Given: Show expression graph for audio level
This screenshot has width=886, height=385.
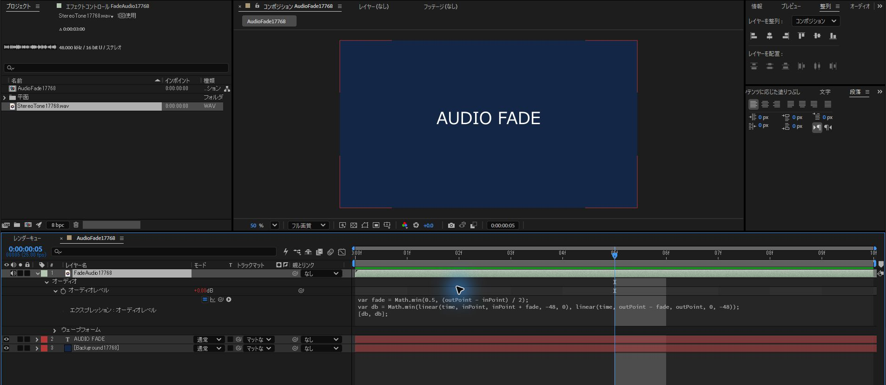Looking at the screenshot, I should pyautogui.click(x=213, y=299).
